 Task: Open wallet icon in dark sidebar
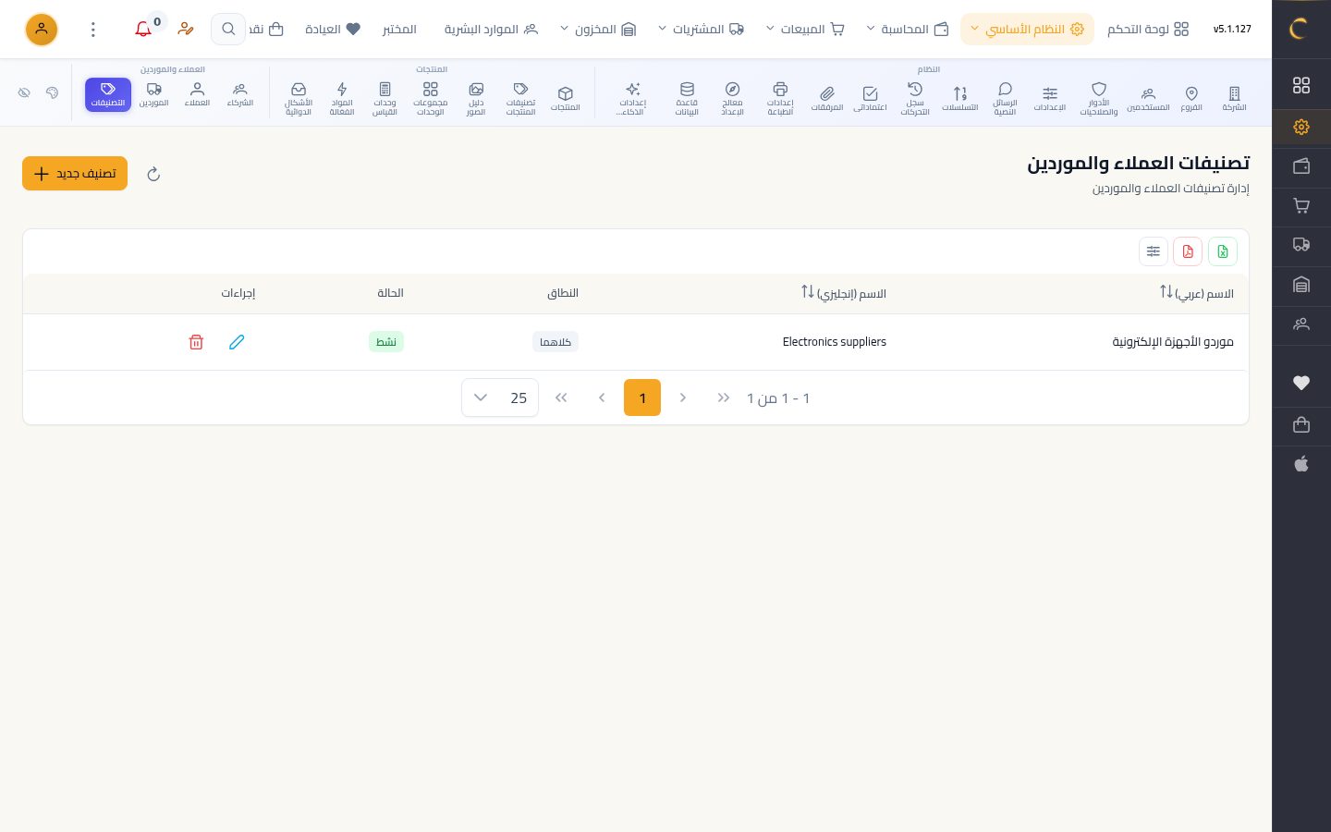[1301, 166]
